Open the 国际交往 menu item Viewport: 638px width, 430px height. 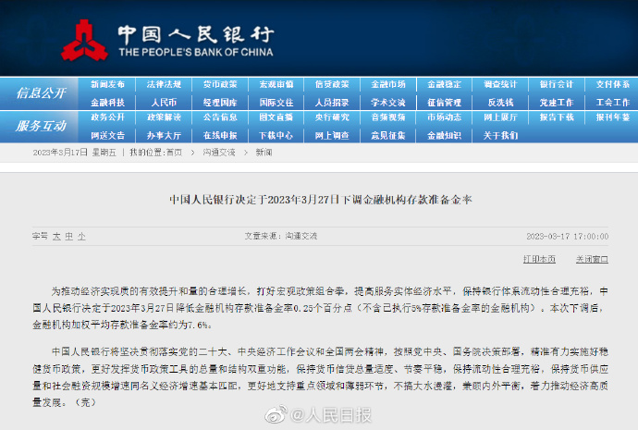(x=276, y=103)
